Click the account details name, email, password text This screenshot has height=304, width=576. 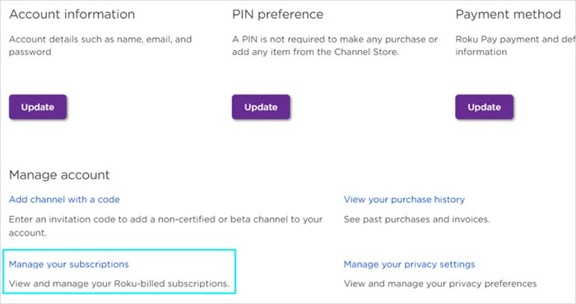100,45
